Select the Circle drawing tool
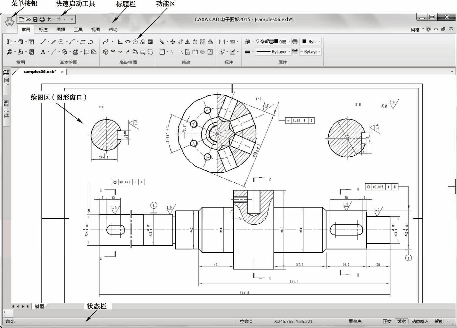The width and height of the screenshot is (457, 328). point(61,42)
